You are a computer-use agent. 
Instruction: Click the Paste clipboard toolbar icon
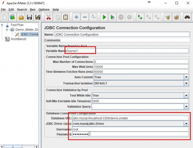point(66,17)
